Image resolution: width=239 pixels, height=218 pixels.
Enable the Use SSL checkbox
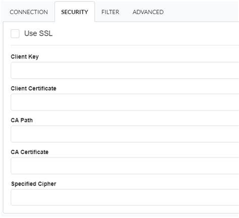pyautogui.click(x=15, y=34)
